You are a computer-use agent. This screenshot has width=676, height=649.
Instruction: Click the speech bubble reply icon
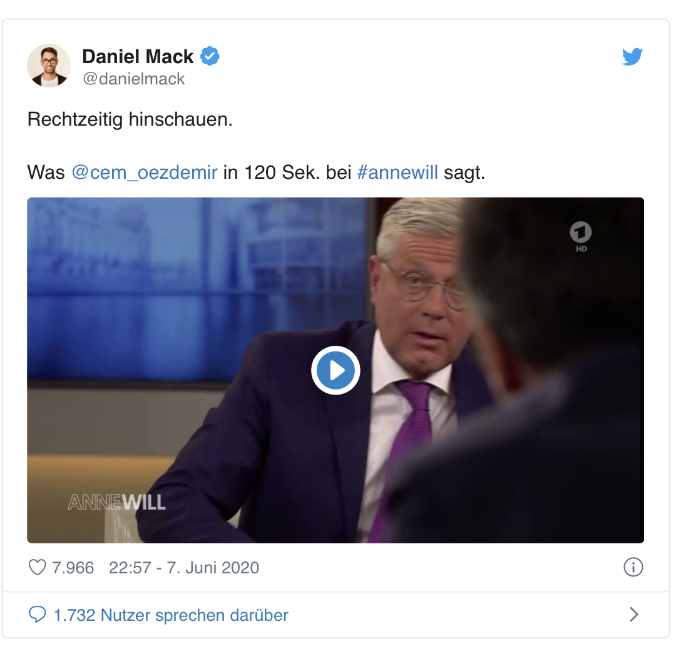pos(37,615)
